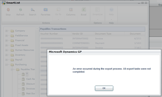Export to Excel icon
Viewport: 162px width, 97px height.
click(84, 10)
